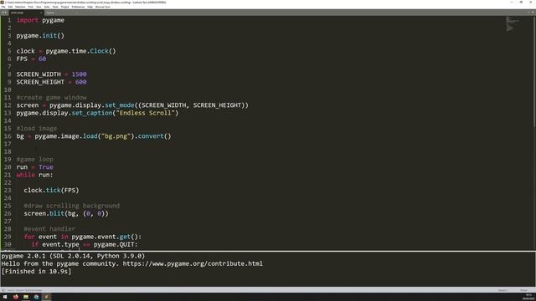Click 'pygame 2.0.1' in build output
536x301 pixels.
pyautogui.click(x=23, y=256)
